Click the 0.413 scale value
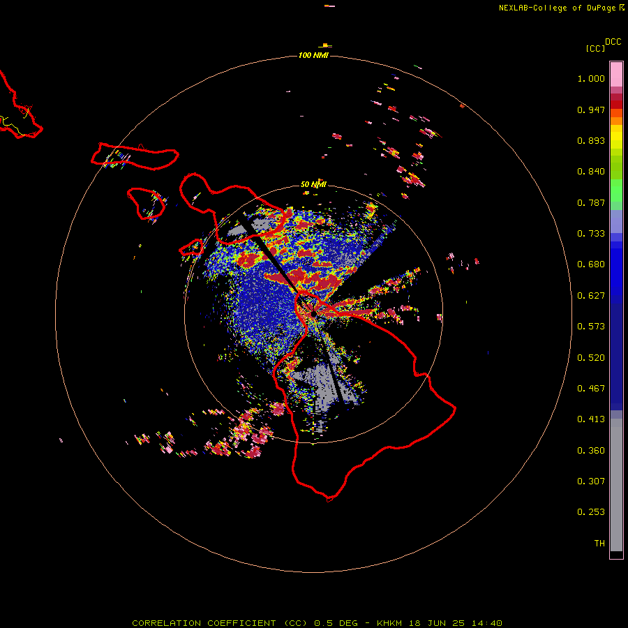 coord(591,419)
